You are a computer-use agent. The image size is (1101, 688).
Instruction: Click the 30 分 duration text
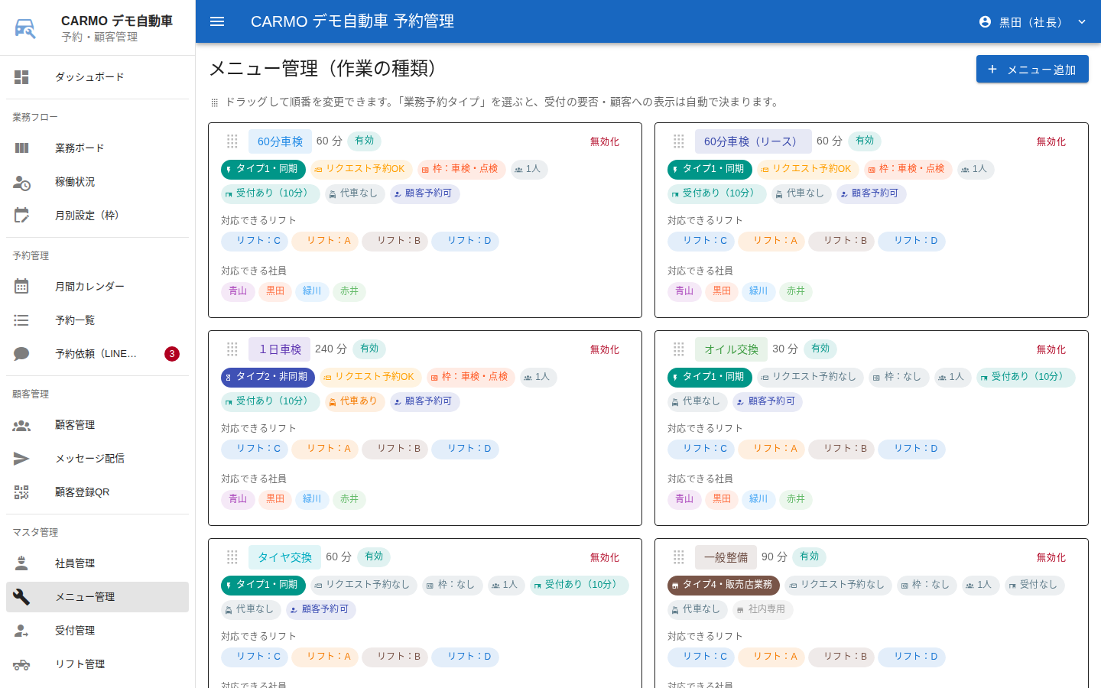click(785, 349)
